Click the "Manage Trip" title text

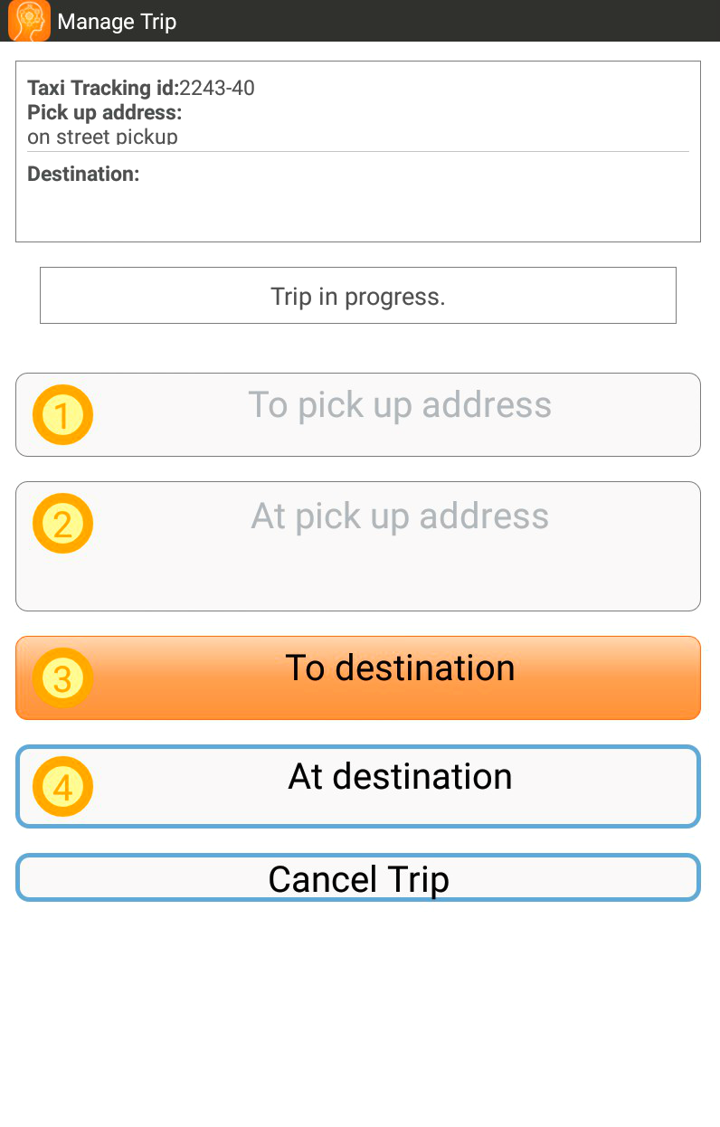tap(117, 22)
